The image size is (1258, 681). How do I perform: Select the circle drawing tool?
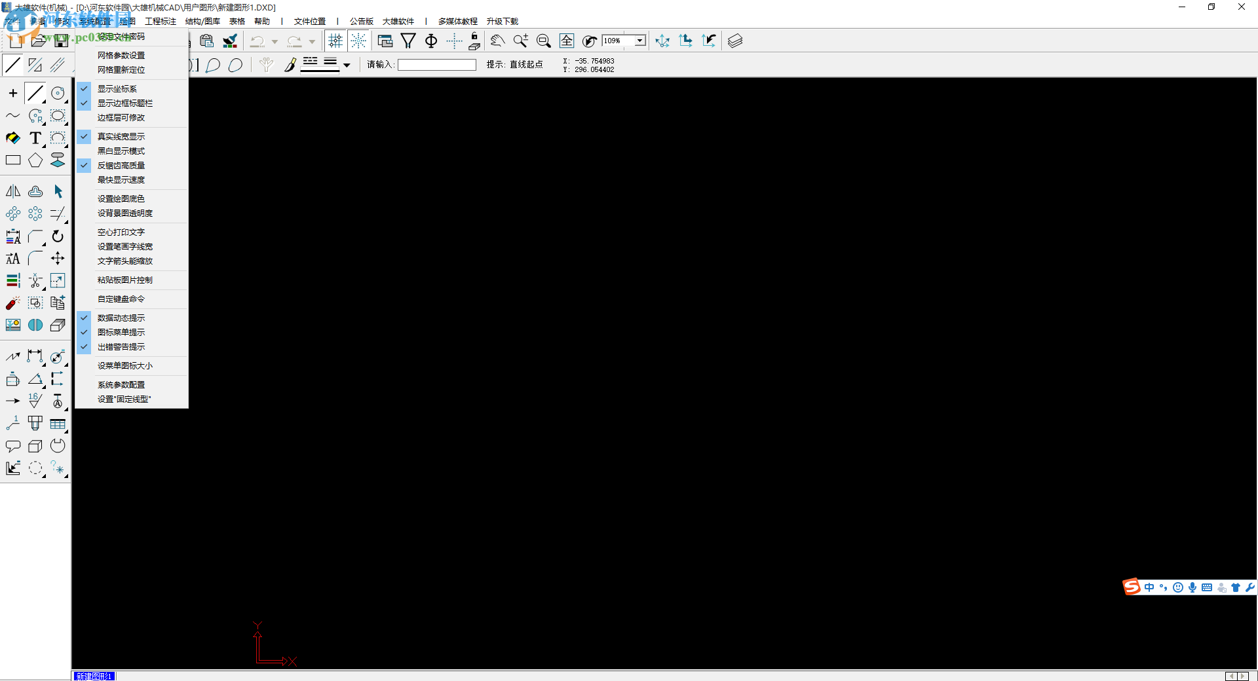[x=58, y=93]
